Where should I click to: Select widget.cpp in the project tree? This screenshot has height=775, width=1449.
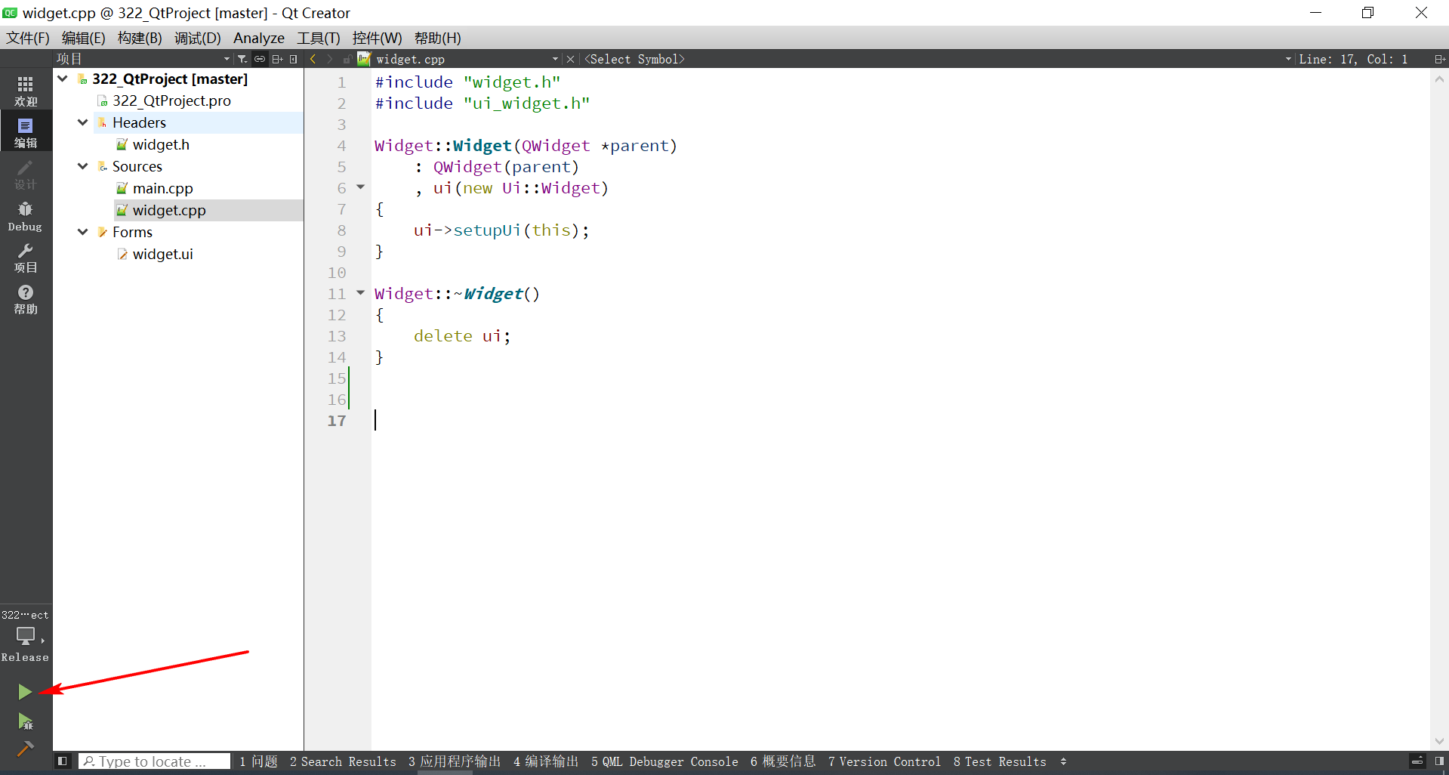point(168,210)
